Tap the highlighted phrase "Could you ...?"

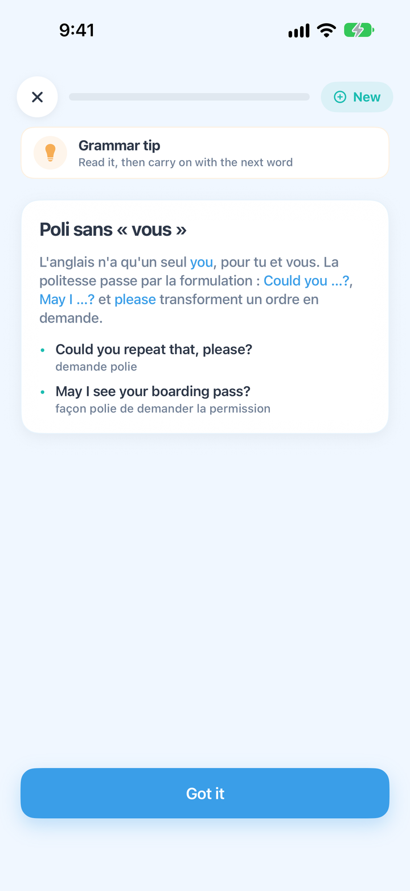pos(306,280)
